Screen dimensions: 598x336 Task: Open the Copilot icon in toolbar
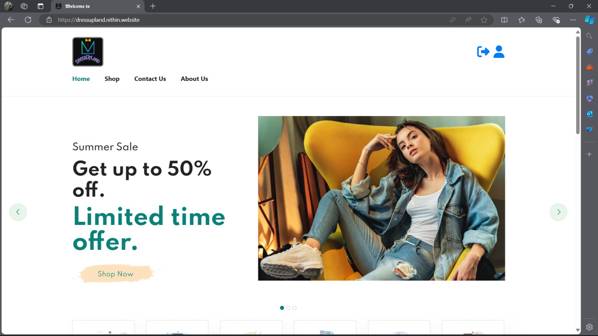click(x=589, y=20)
